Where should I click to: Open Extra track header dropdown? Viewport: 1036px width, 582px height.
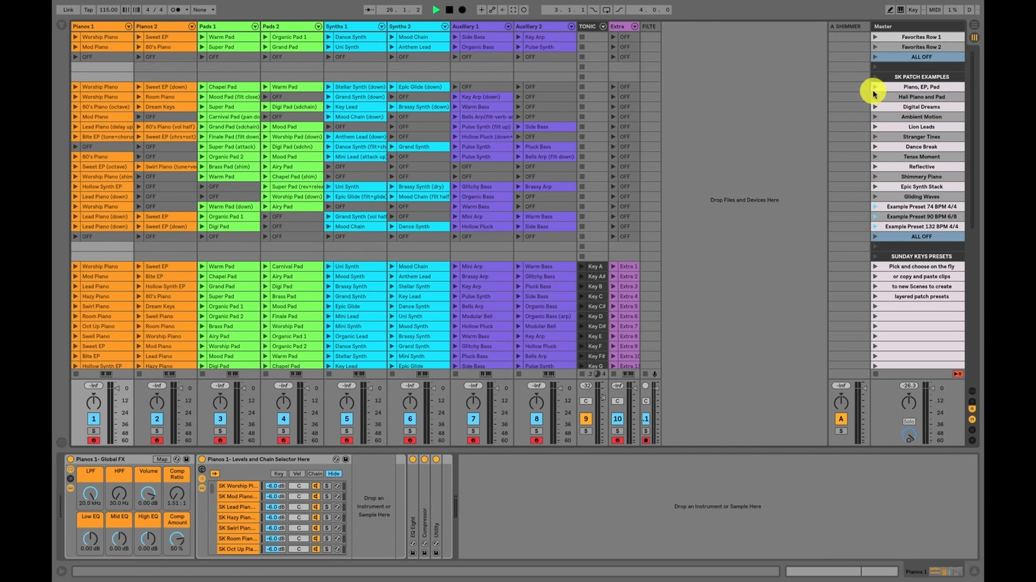click(635, 27)
